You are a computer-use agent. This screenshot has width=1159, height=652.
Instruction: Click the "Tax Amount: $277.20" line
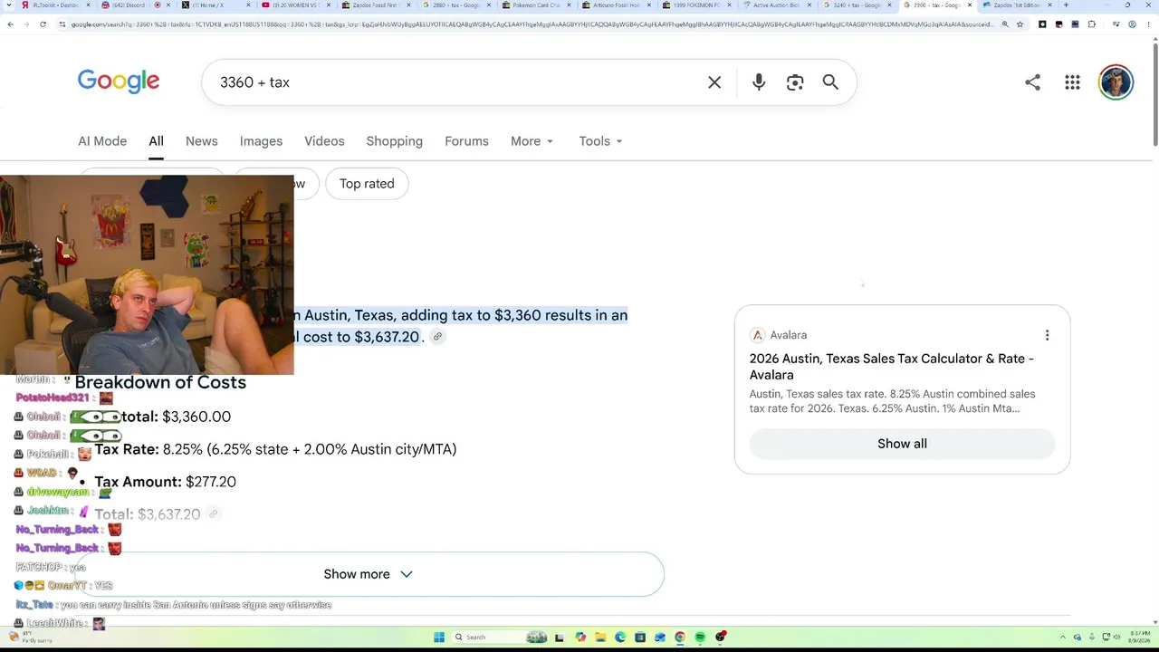tap(165, 482)
